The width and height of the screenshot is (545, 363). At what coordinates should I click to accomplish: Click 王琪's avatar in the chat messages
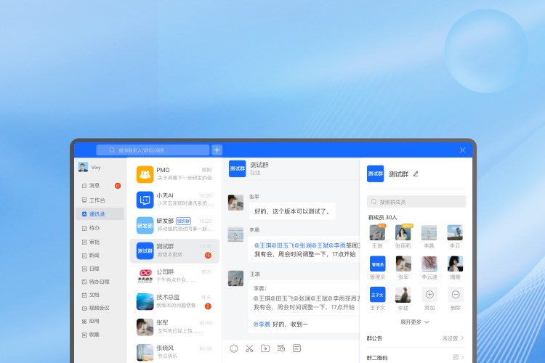click(x=235, y=279)
